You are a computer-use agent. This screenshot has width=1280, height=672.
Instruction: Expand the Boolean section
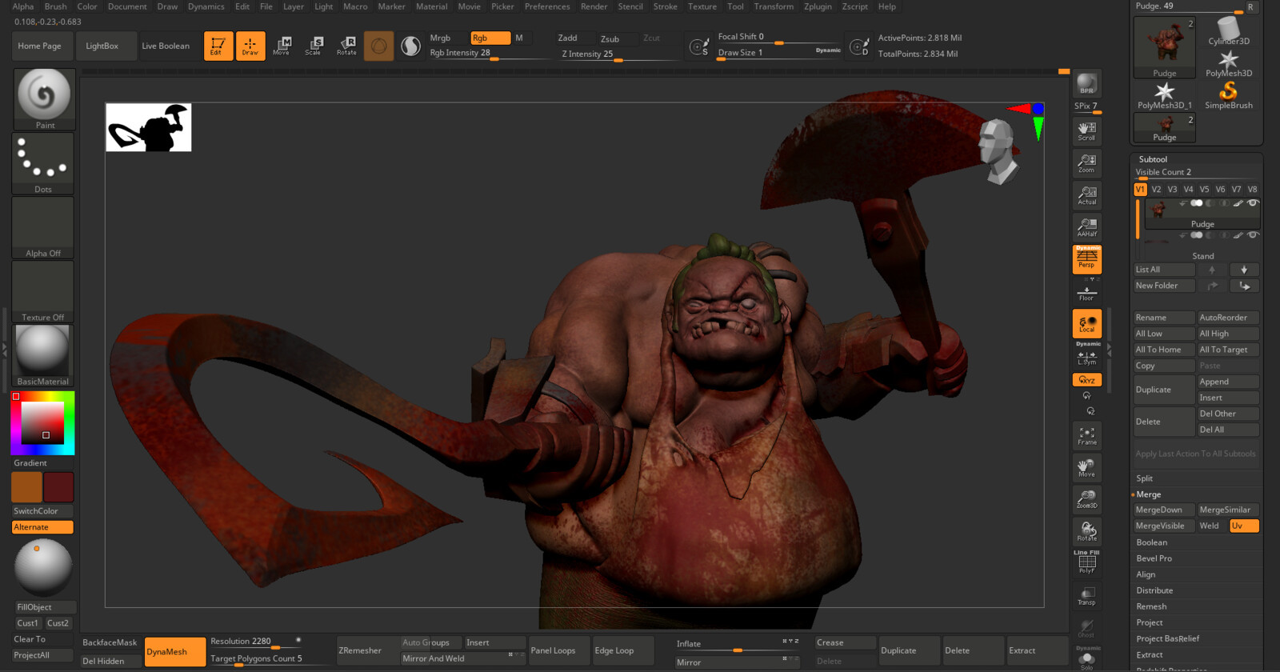click(x=1151, y=542)
